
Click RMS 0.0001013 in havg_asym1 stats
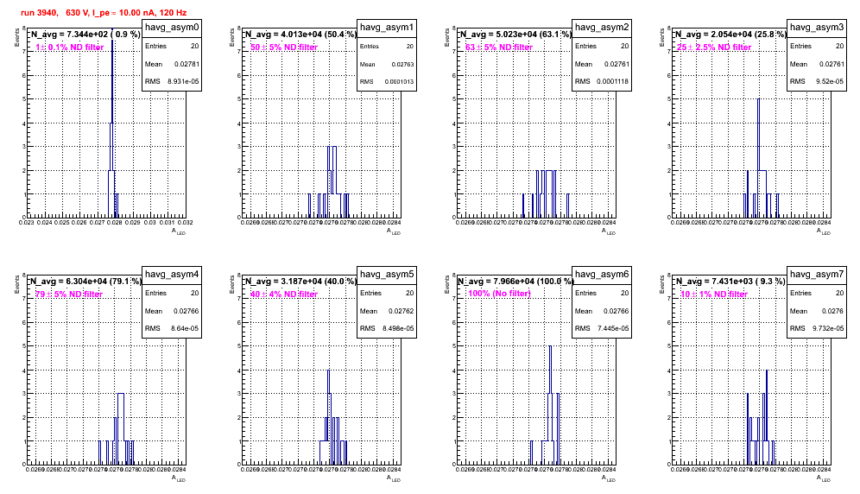click(387, 82)
